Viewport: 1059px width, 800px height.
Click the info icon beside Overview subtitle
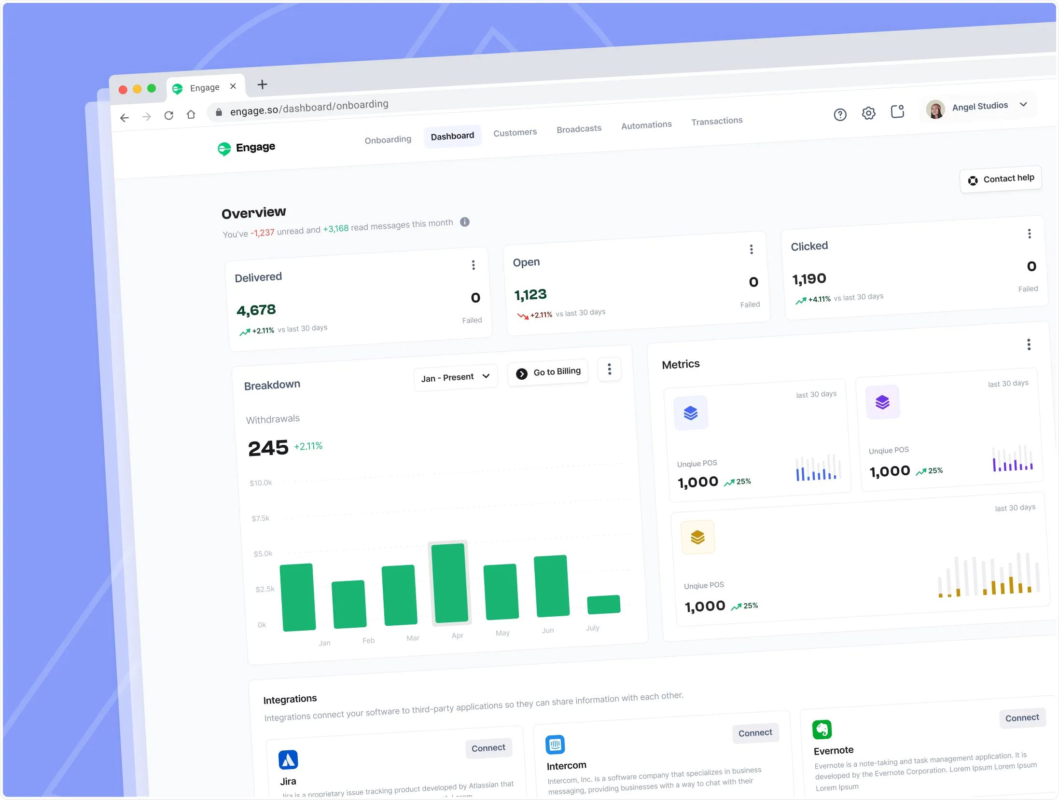pyautogui.click(x=465, y=222)
